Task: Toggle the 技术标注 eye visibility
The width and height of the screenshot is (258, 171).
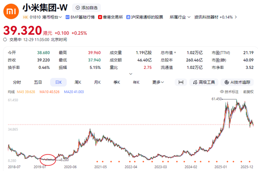Action: point(222,92)
